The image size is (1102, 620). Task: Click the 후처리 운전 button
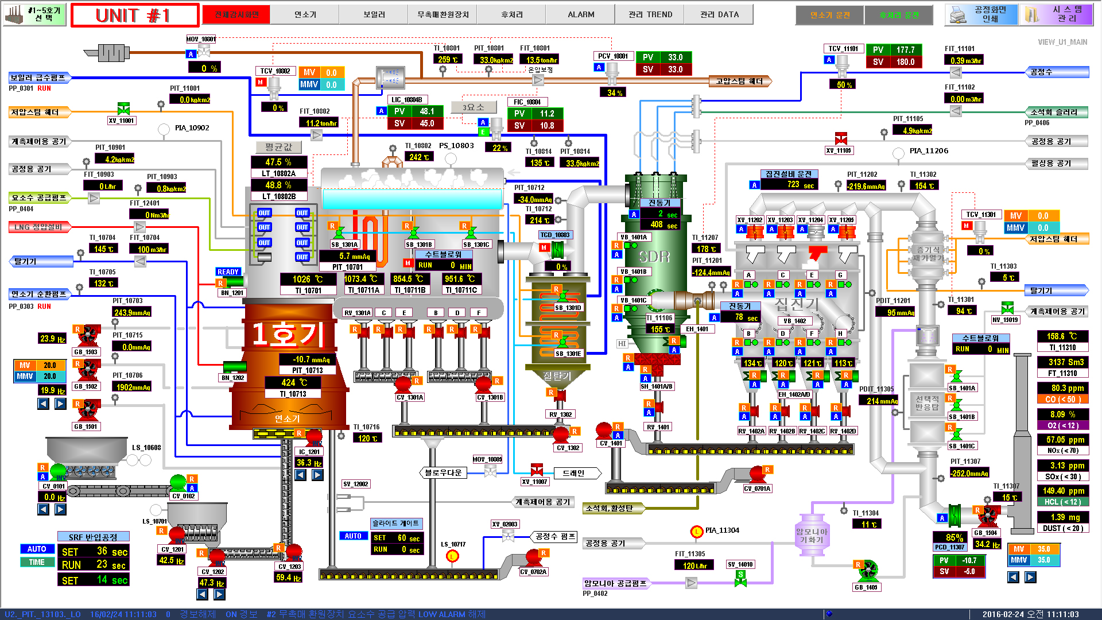click(x=899, y=15)
